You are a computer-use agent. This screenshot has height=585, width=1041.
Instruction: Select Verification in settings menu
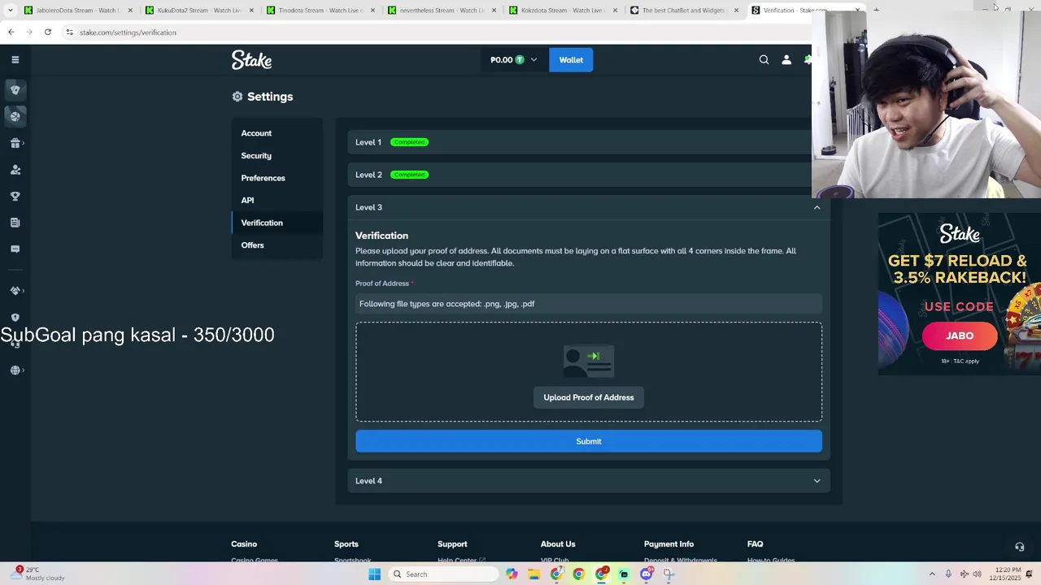pos(262,223)
